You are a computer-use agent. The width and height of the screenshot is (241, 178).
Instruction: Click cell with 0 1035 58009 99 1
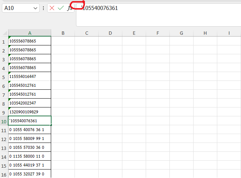(30, 138)
